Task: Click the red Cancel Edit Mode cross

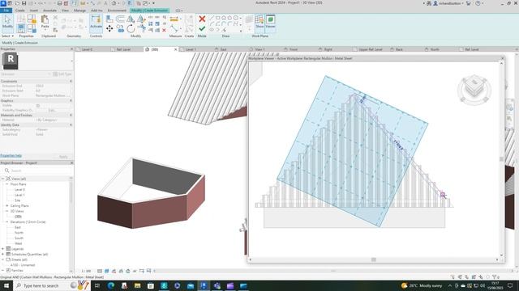Action: [202, 19]
